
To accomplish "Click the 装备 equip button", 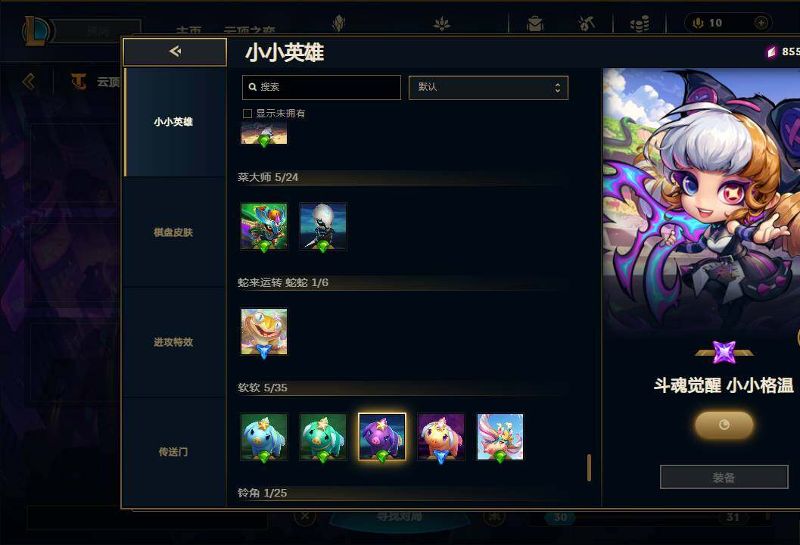I will point(724,477).
